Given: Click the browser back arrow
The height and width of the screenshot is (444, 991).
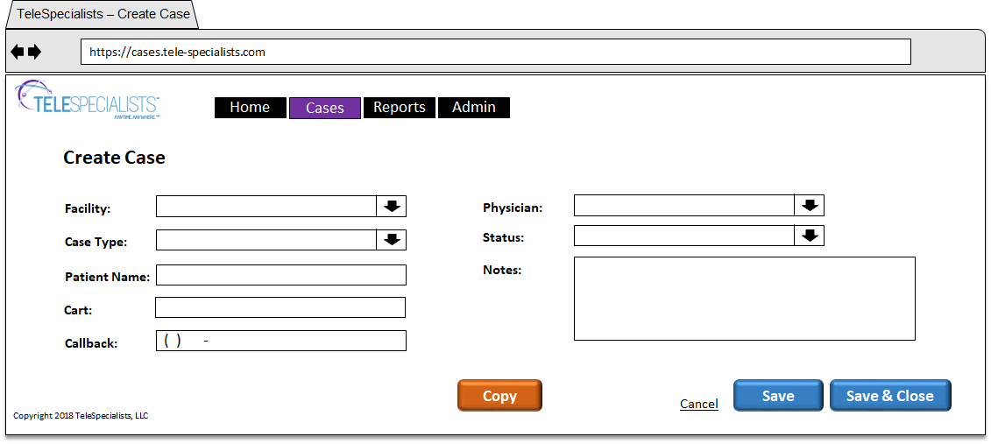Looking at the screenshot, I should tap(18, 53).
